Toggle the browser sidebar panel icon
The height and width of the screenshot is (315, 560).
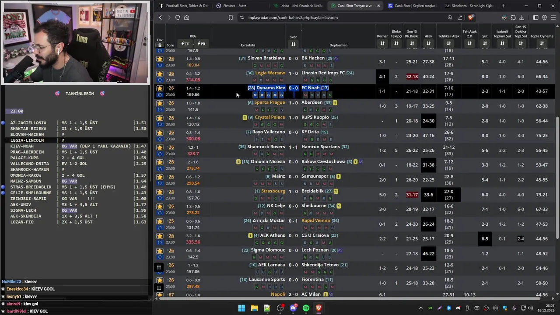535,17
